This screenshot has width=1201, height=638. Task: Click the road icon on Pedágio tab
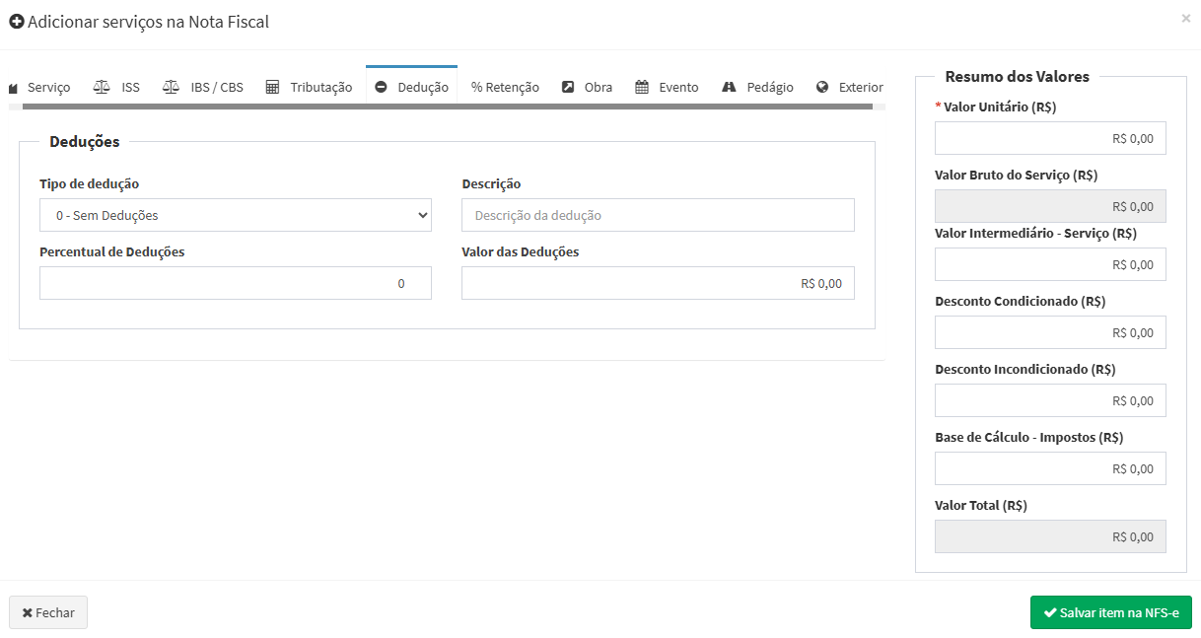(730, 87)
